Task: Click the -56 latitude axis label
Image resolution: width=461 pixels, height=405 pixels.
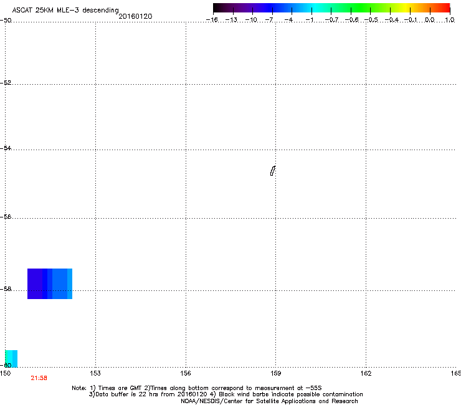Action: point(6,217)
